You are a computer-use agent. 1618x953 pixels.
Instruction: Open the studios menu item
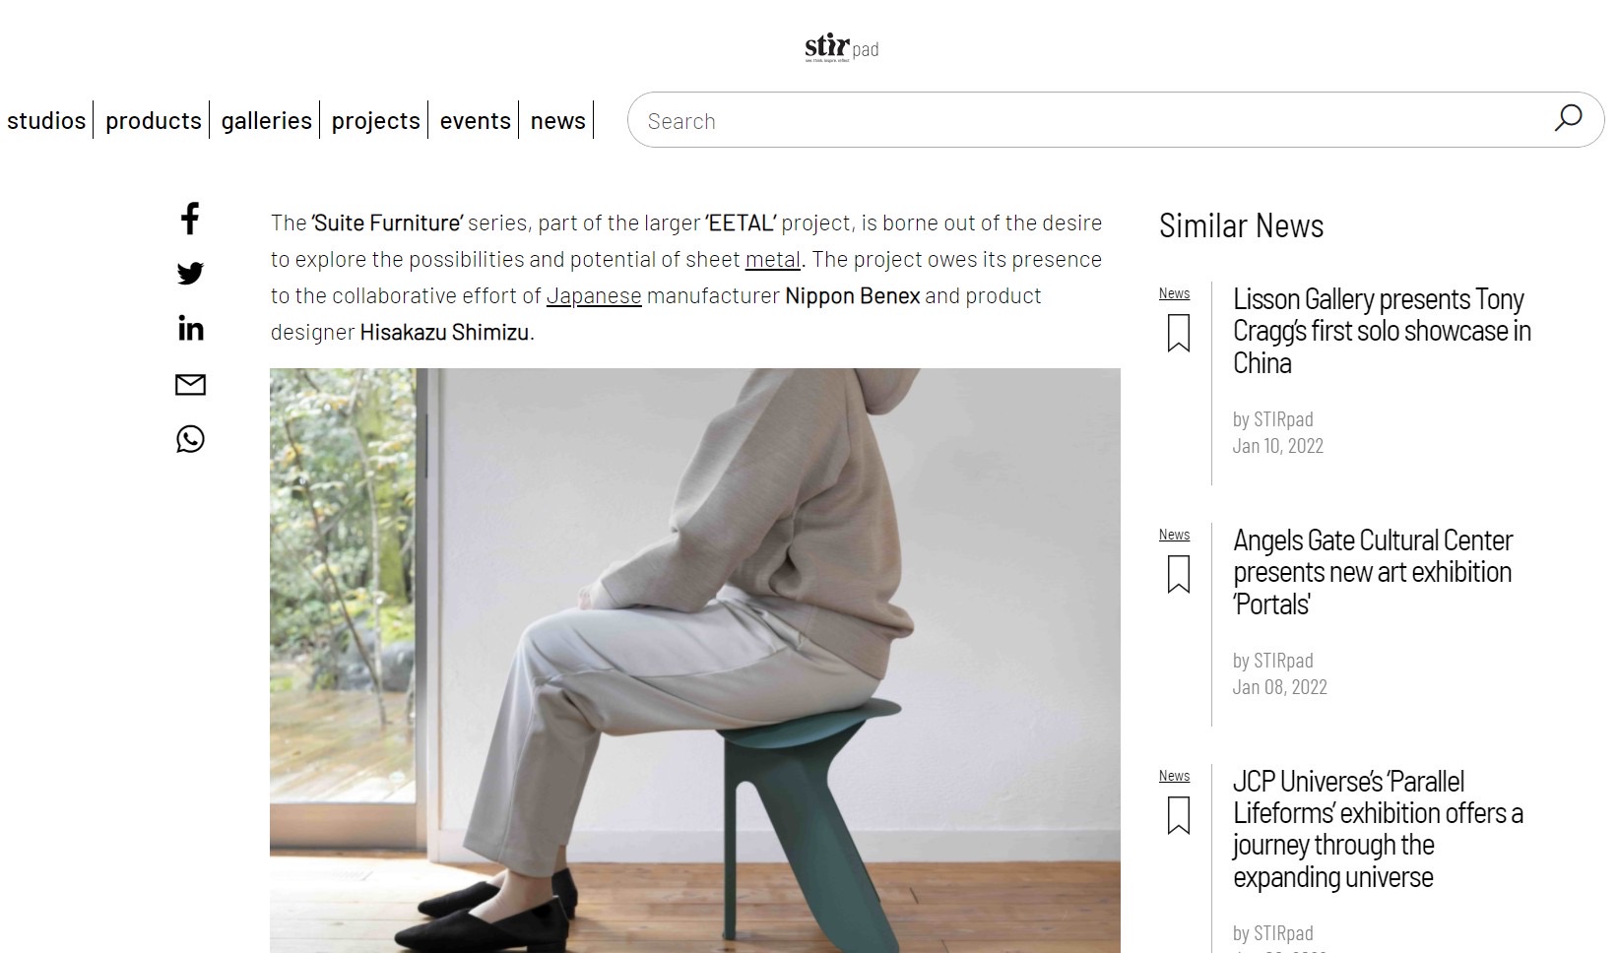pos(46,120)
